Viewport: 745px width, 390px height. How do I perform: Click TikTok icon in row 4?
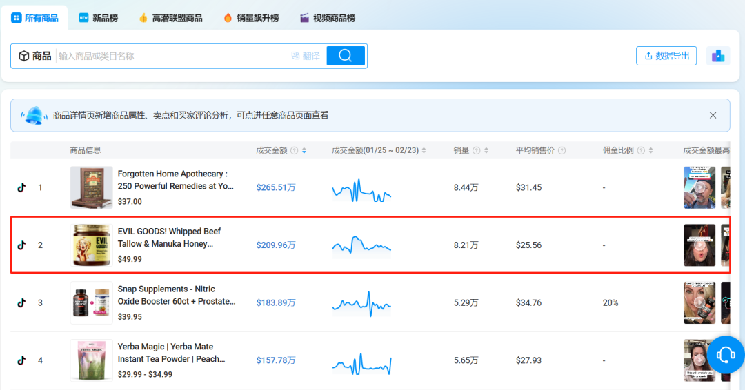pos(21,360)
